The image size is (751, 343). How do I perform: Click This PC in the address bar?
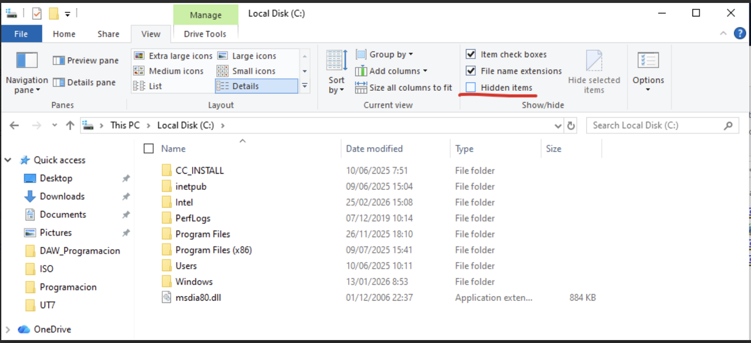(125, 125)
